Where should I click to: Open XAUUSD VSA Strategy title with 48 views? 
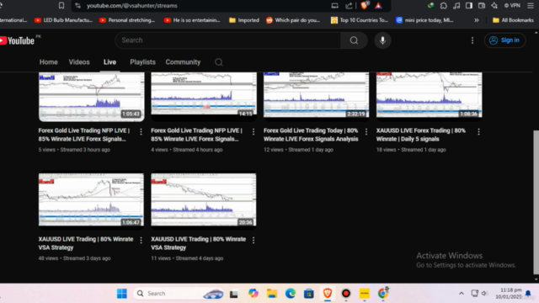[x=86, y=243]
